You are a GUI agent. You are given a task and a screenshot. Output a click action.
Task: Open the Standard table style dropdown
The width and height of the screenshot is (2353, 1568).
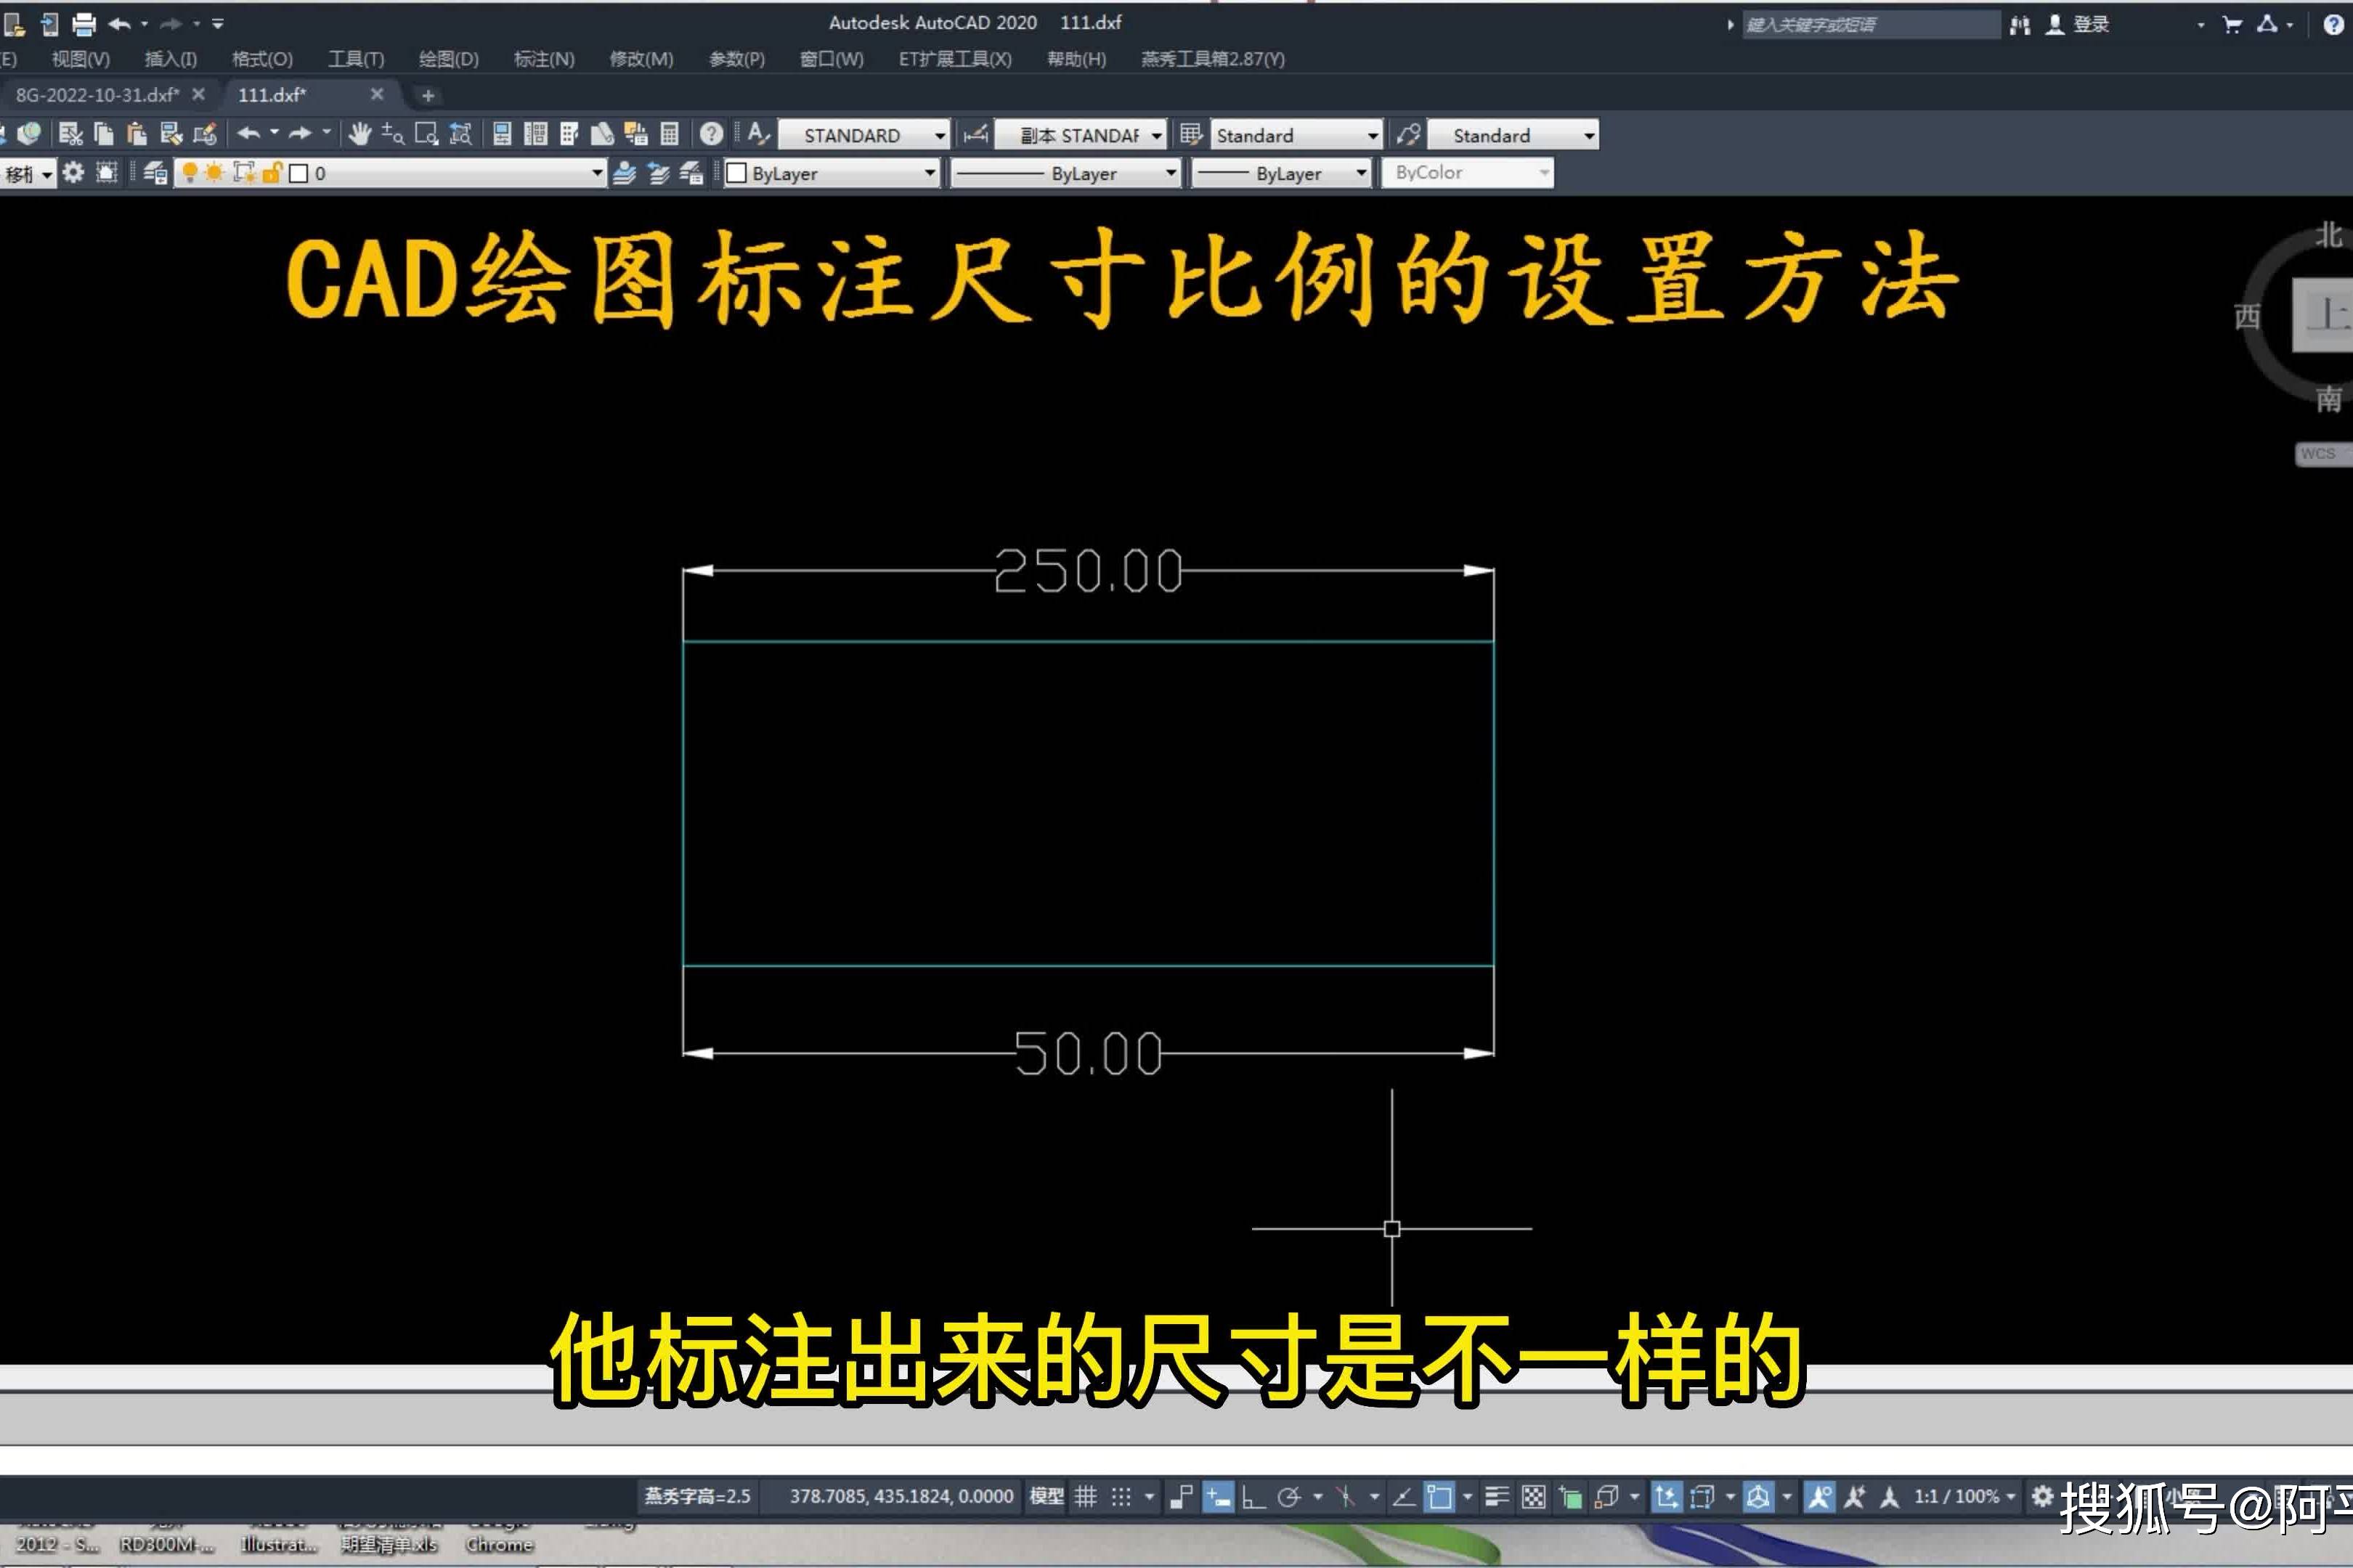pyautogui.click(x=1296, y=135)
